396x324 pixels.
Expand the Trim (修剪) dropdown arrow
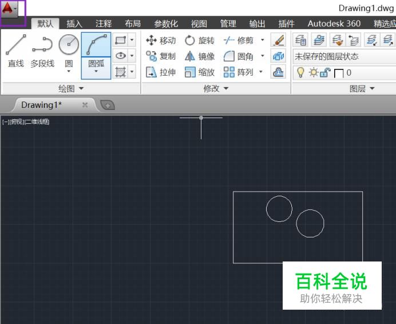[263, 40]
